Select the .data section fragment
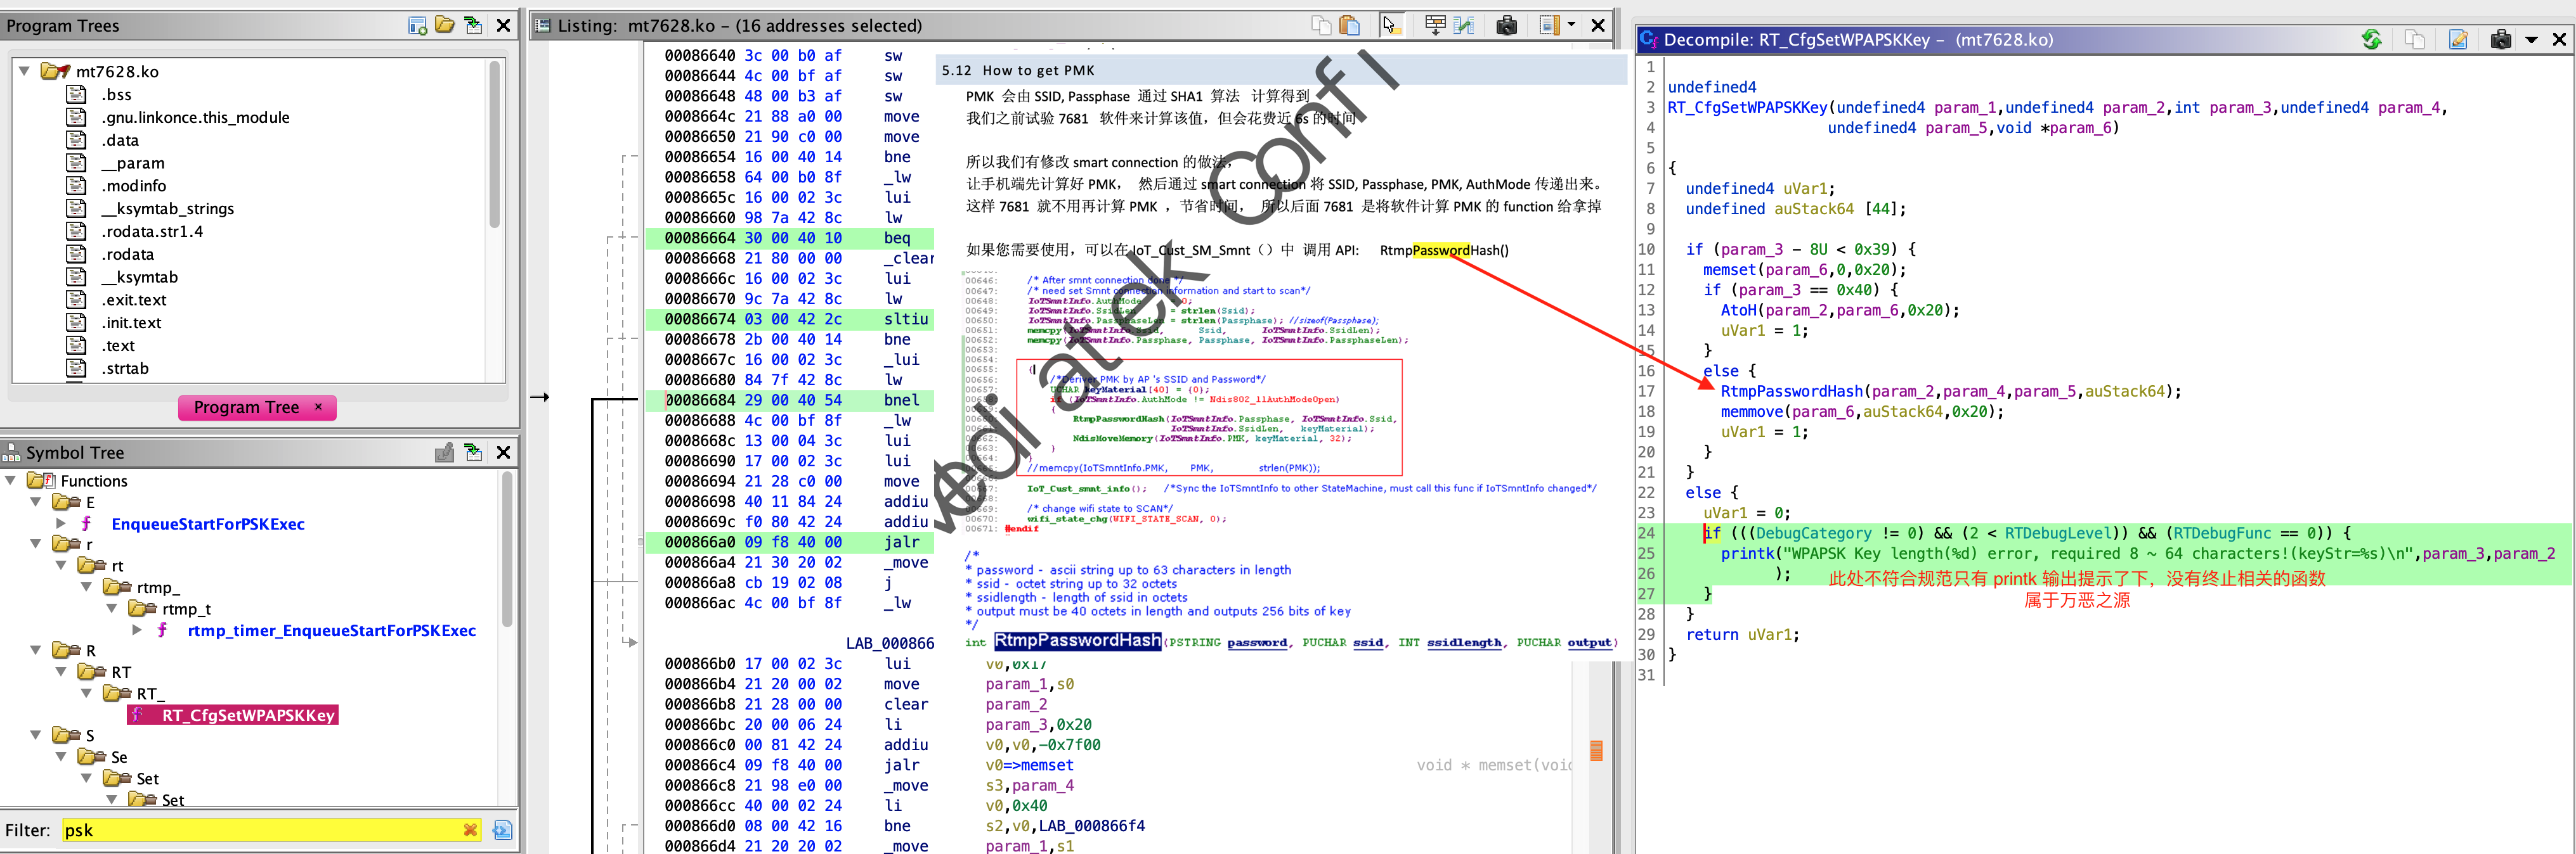This screenshot has width=2576, height=854. pyautogui.click(x=120, y=140)
